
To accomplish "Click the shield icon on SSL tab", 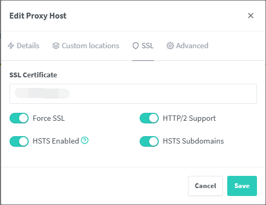I will click(135, 46).
